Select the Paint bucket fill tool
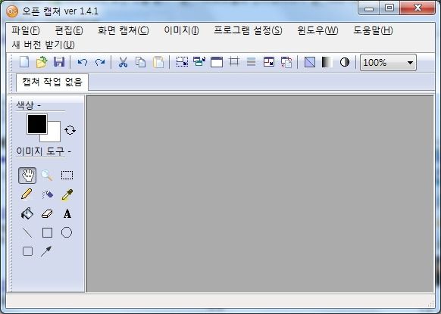 click(x=27, y=213)
